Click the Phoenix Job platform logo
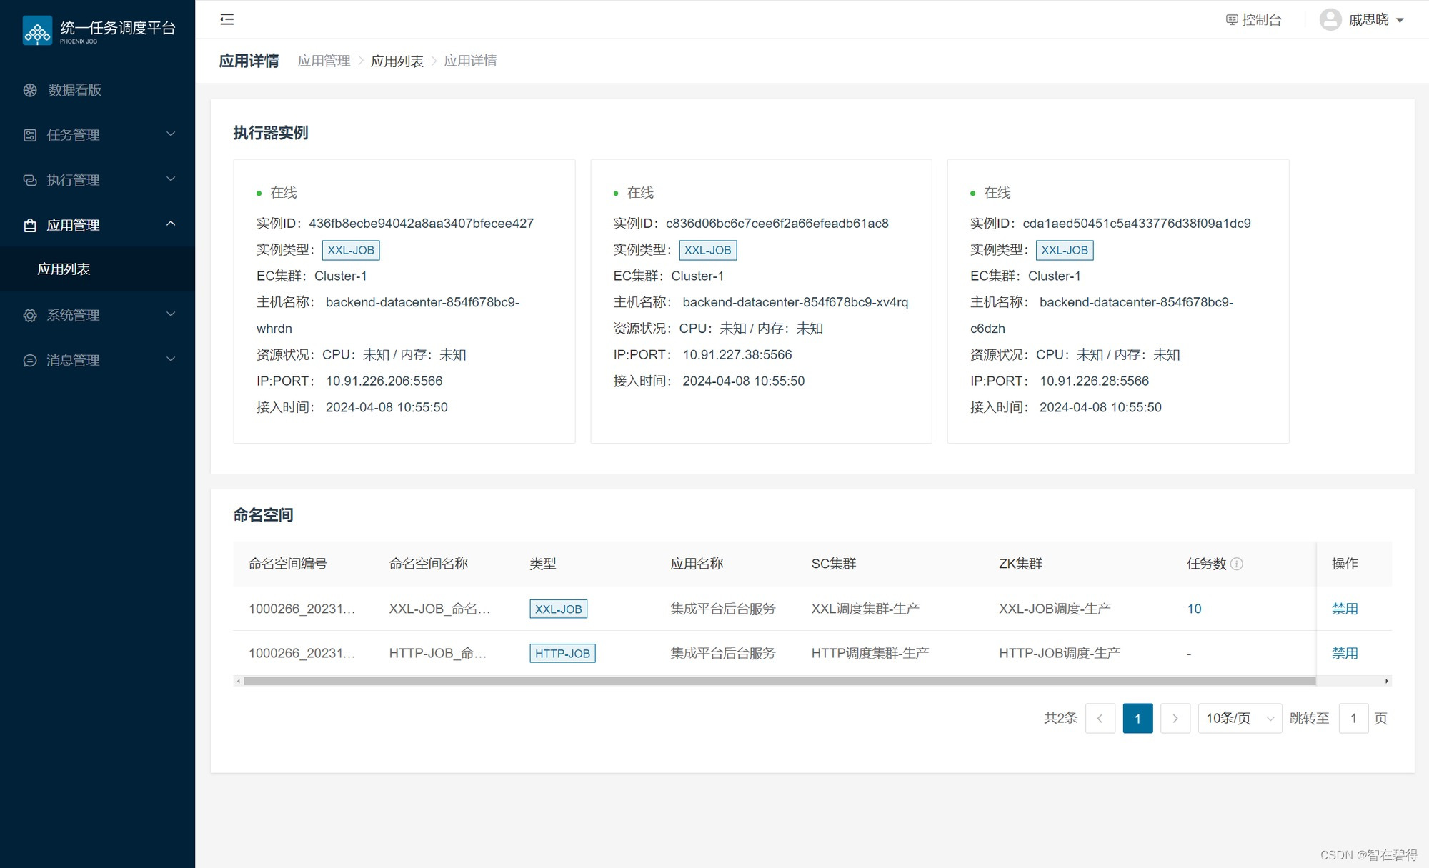1429x868 pixels. 37,30
